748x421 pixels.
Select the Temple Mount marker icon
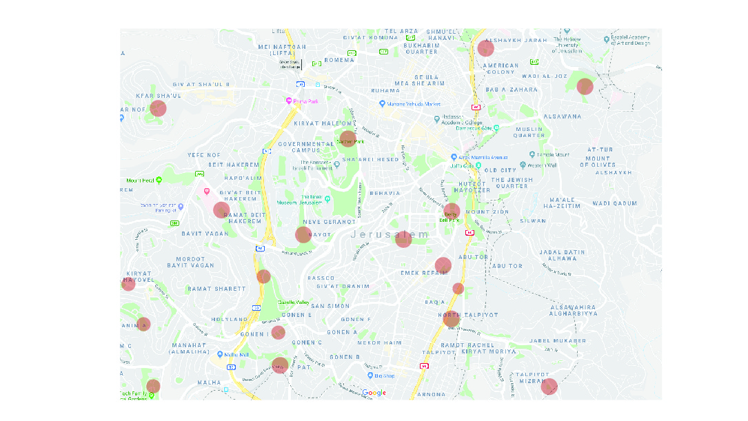pyautogui.click(x=532, y=154)
